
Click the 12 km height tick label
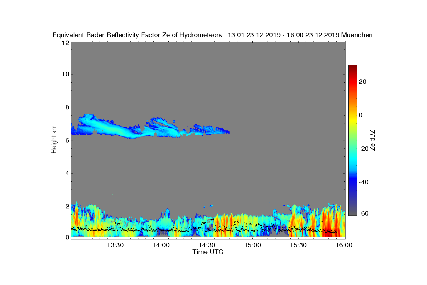pyautogui.click(x=65, y=43)
